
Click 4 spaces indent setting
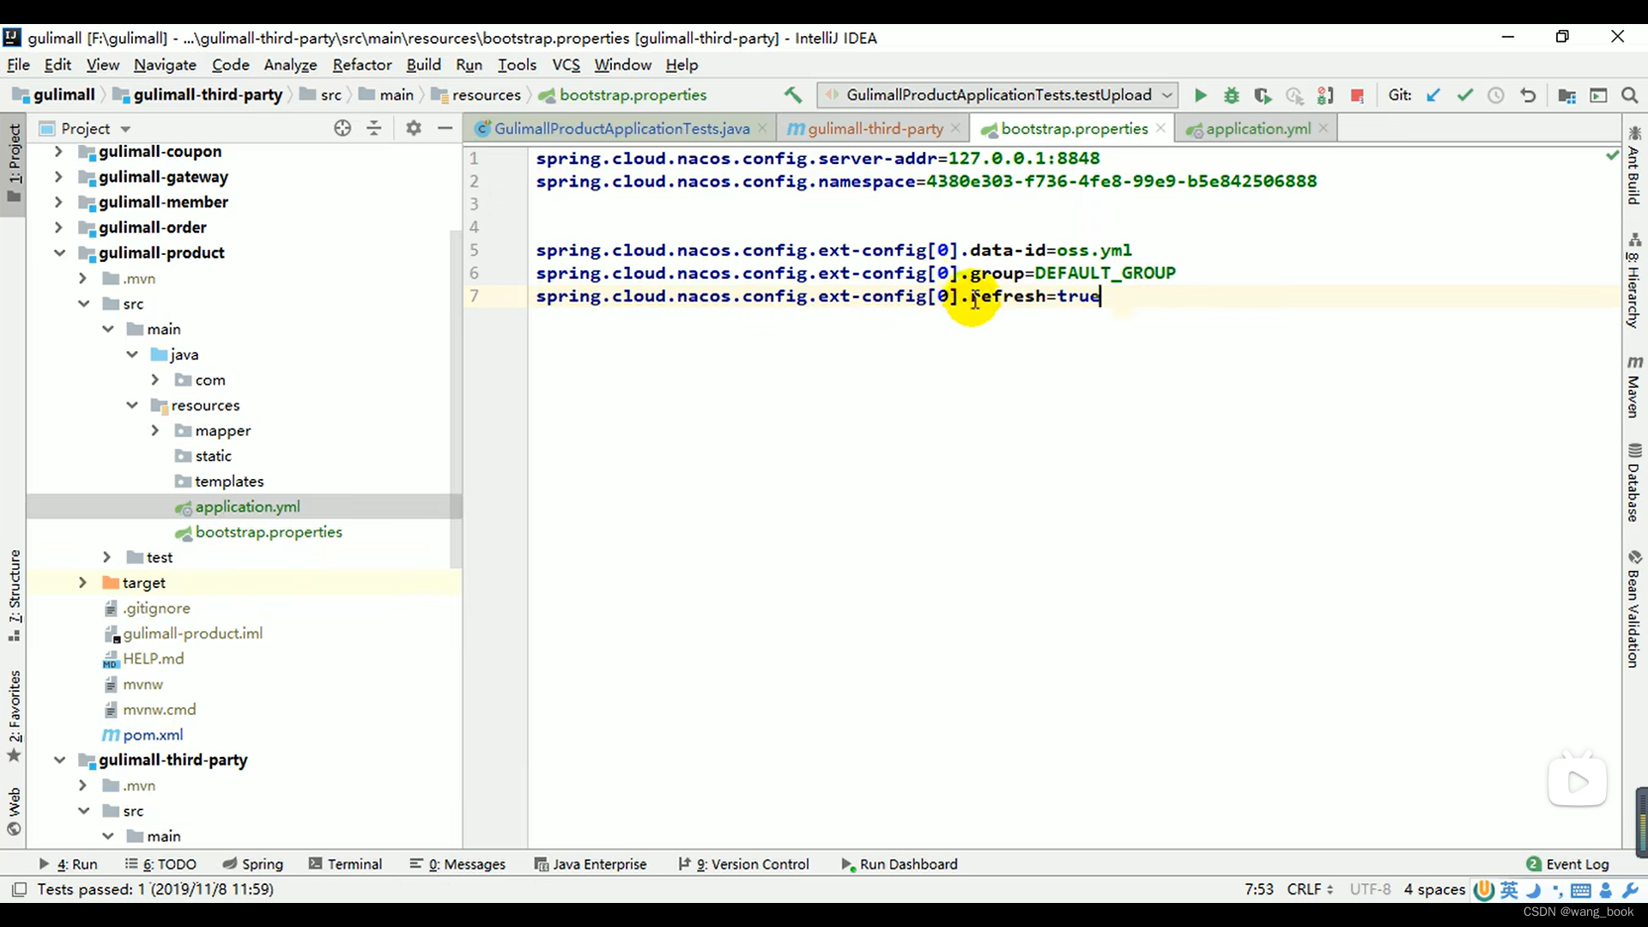(1434, 889)
